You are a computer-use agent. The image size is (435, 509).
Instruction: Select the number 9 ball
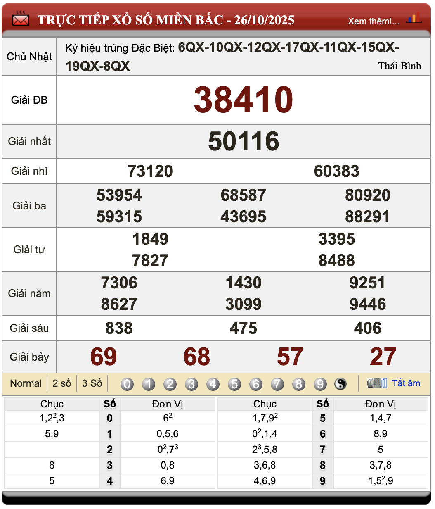[320, 384]
